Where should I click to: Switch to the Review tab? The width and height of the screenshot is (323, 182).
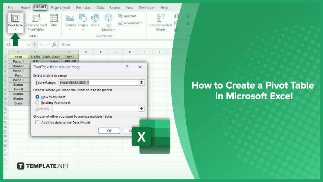pos(115,7)
